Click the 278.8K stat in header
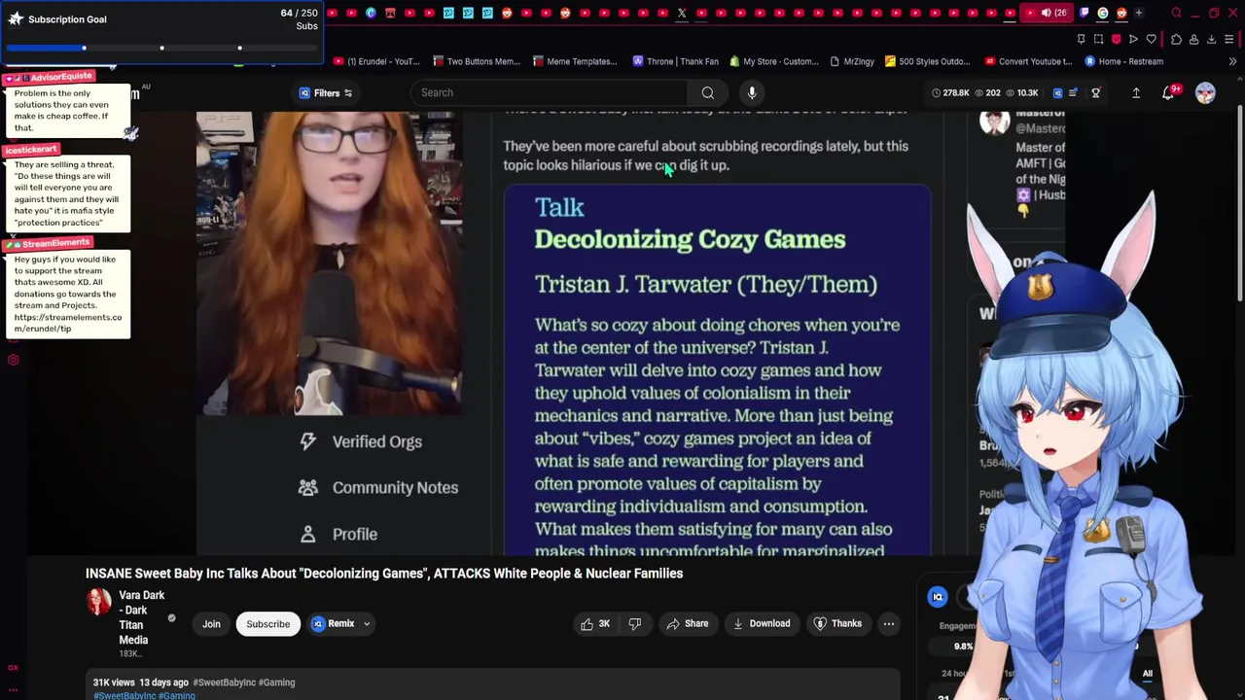 click(949, 92)
